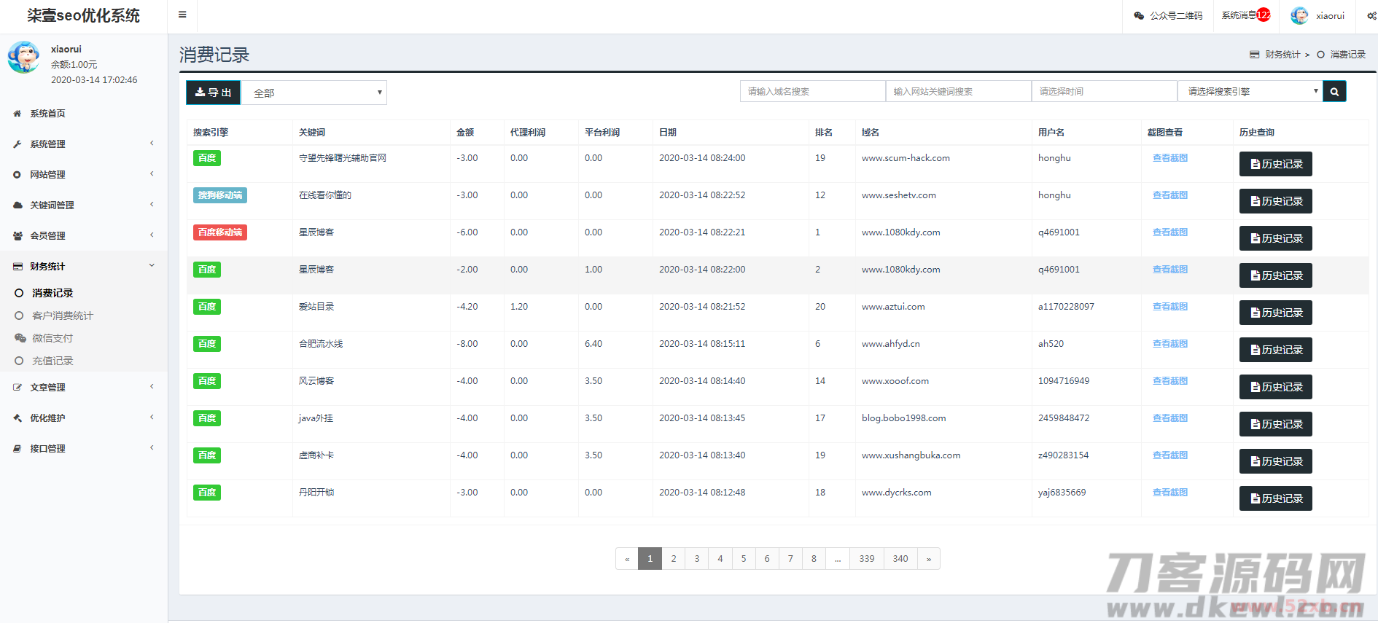Image resolution: width=1378 pixels, height=623 pixels.
Task: Click the magnifier search button
Action: point(1334,92)
